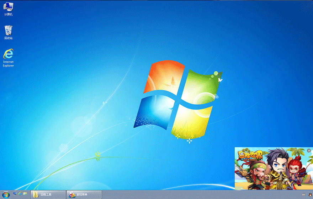Click the keyboard input tray icon
Screen dimensions: 313x199
304,195
